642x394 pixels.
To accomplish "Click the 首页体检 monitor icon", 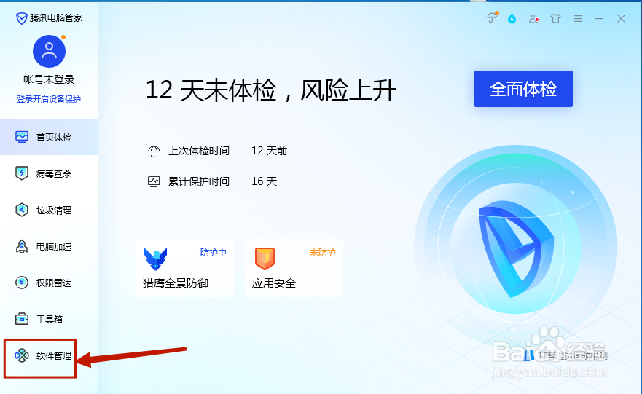I will point(22,137).
